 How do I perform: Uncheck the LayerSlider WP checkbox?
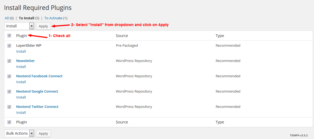(x=9, y=46)
